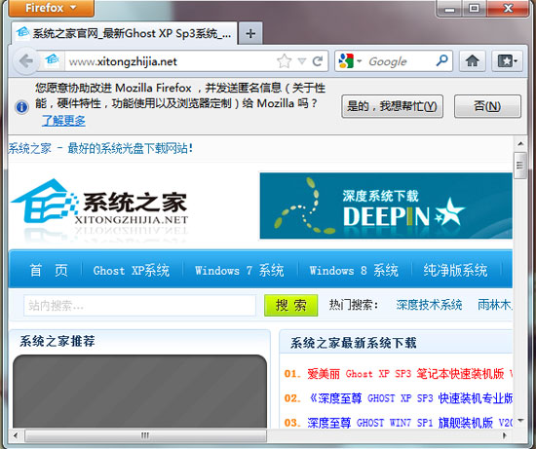This screenshot has width=536, height=449.
Task: Click 是的，我想帮忙(Y) button
Action: click(392, 106)
